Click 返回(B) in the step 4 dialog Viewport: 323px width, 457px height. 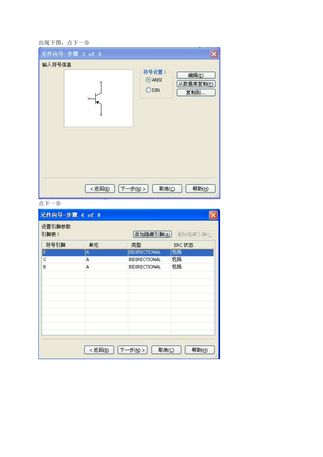coord(99,350)
